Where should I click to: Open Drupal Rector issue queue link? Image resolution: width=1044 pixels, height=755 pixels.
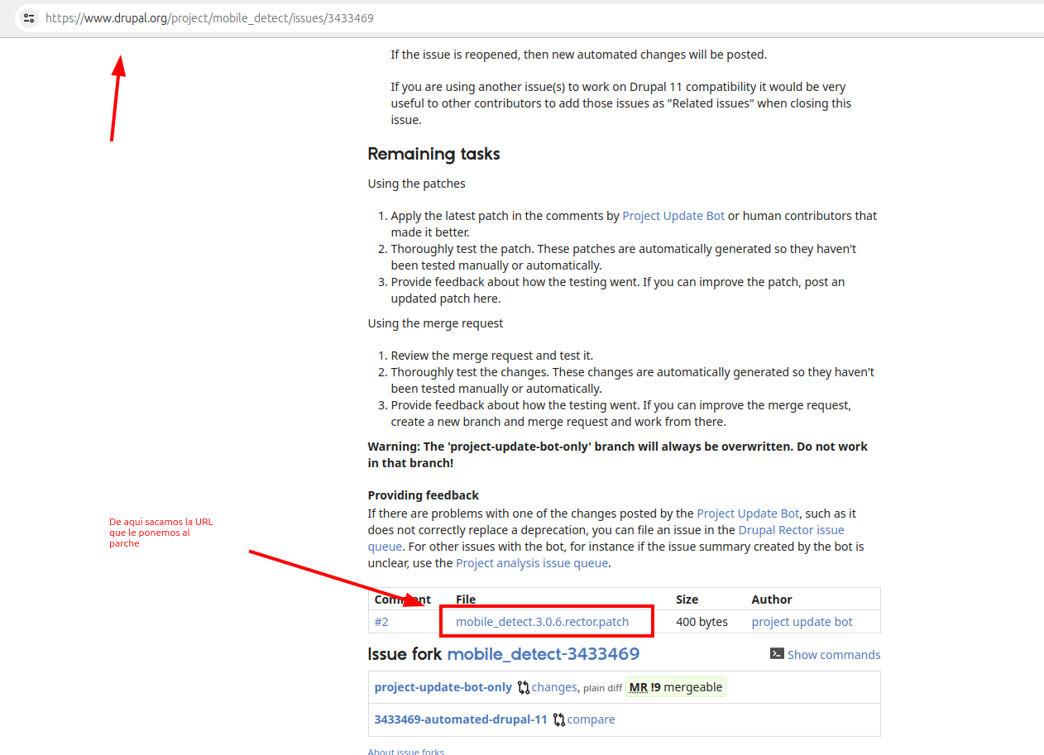[x=792, y=530]
